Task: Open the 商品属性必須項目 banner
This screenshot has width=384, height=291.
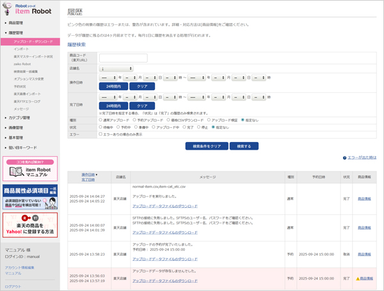Action: coord(30,197)
